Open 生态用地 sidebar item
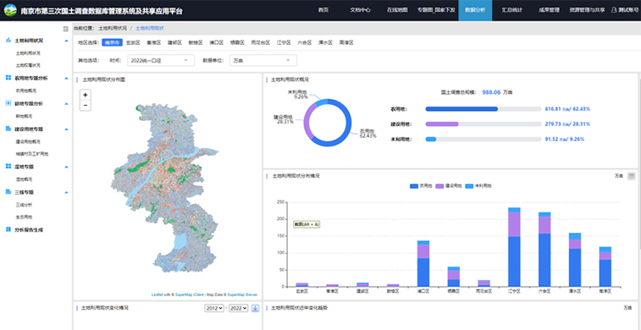Screen dimensions: 641x330 [24, 217]
